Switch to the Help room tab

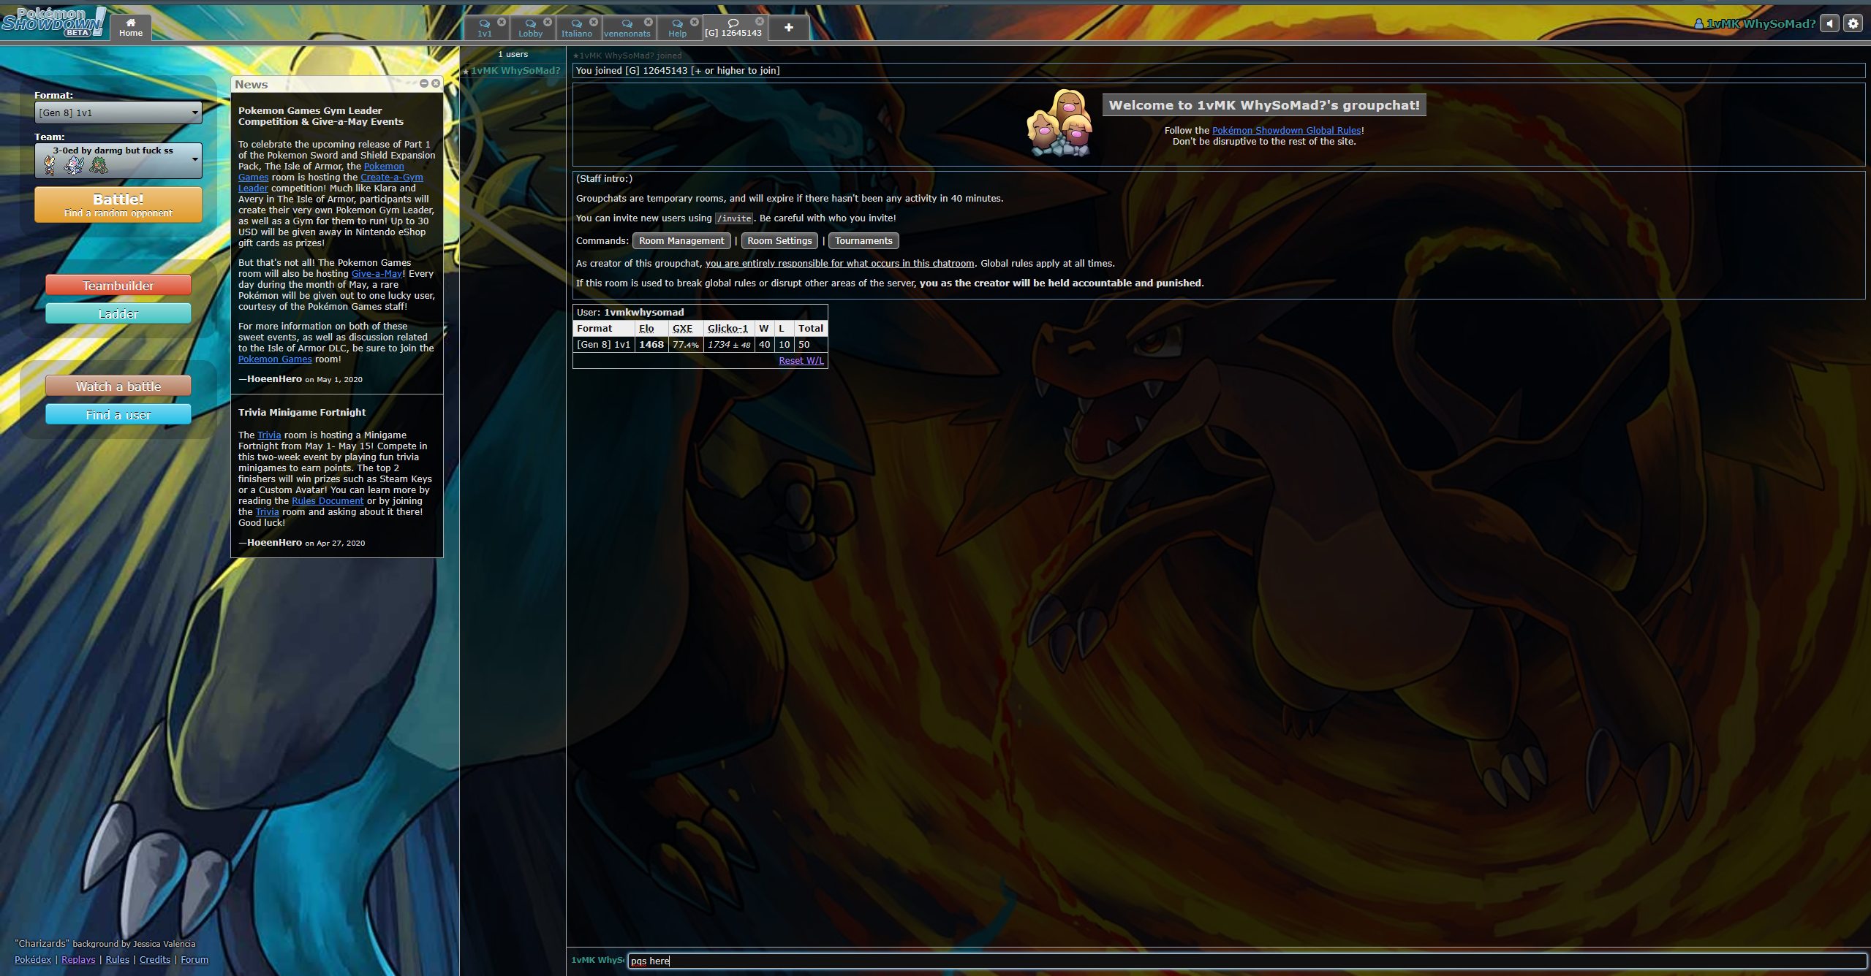pos(677,28)
